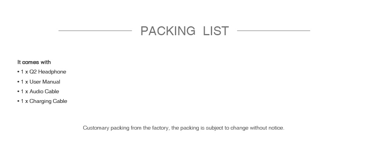Click the word "with" in the list label
The width and height of the screenshot is (367, 147).
click(46, 62)
